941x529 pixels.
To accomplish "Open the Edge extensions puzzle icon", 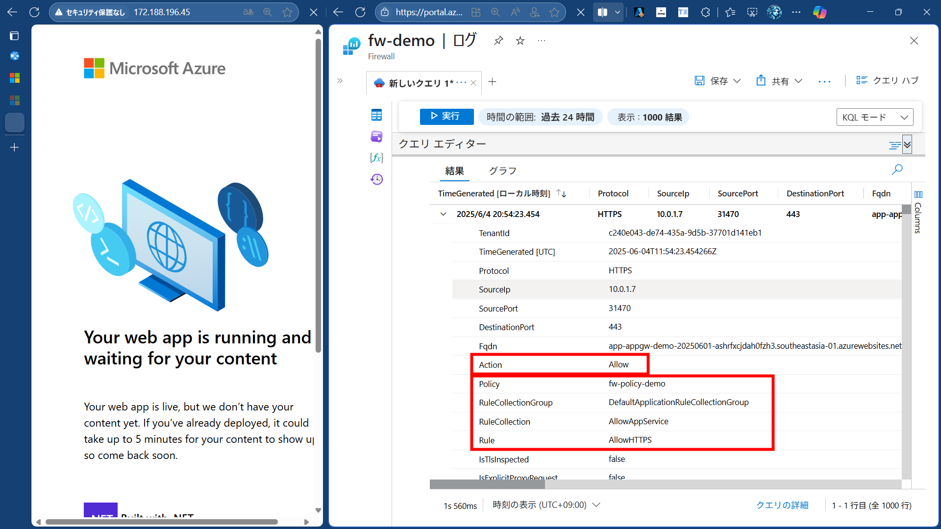I will (705, 12).
